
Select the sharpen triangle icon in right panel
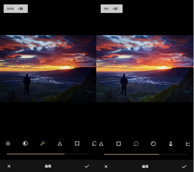coord(101,144)
